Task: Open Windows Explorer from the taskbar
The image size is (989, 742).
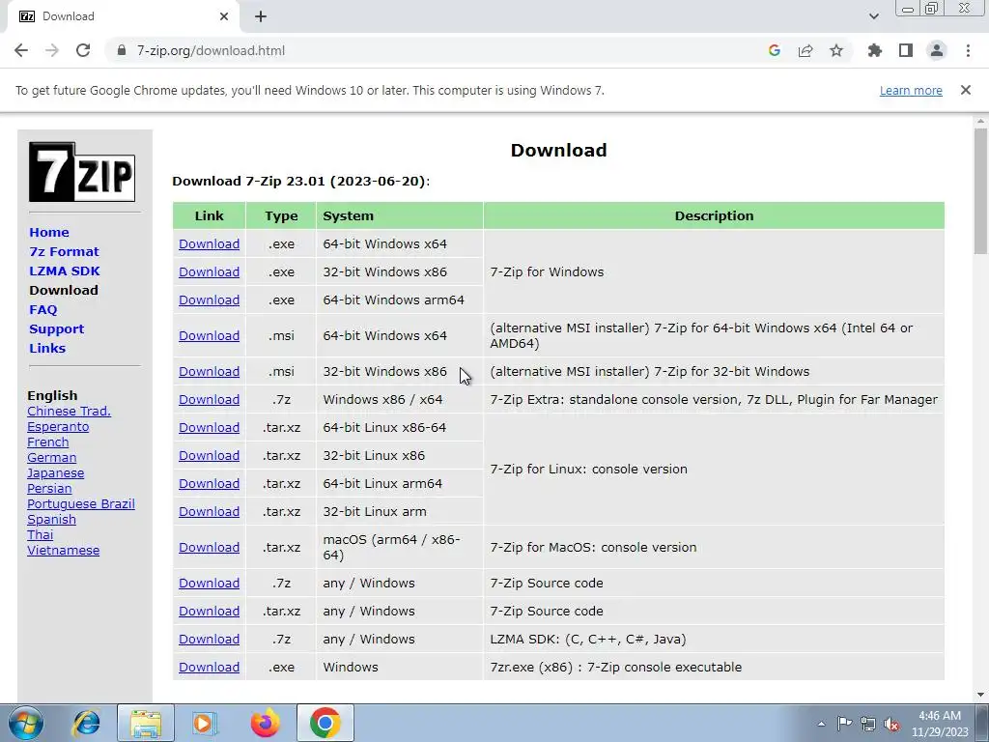Action: point(146,723)
